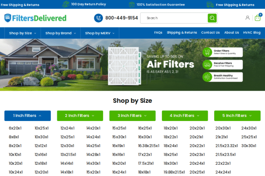The width and height of the screenshot is (265, 176).
Task: Click the phone call icon
Action: 98,18
